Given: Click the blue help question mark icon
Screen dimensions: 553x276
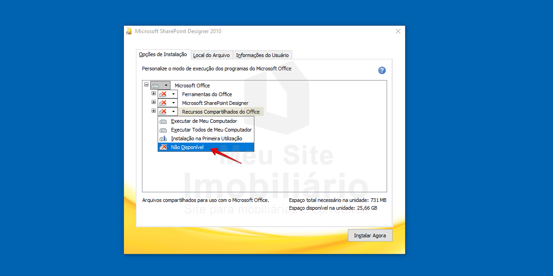Looking at the screenshot, I should [x=382, y=70].
